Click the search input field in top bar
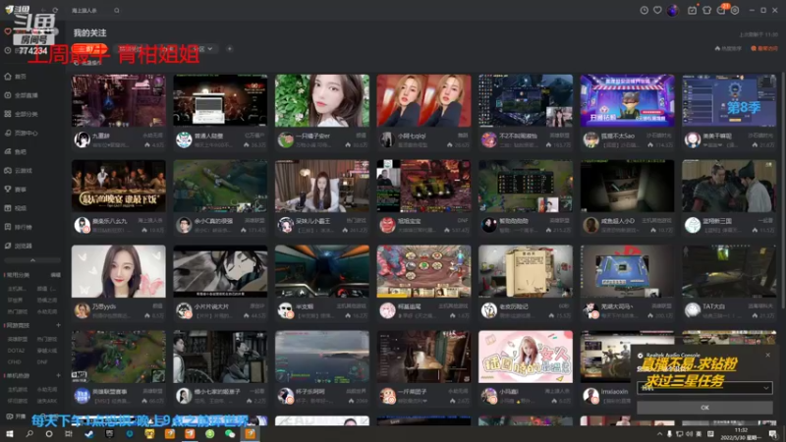This screenshot has width=786, height=442. [x=90, y=10]
